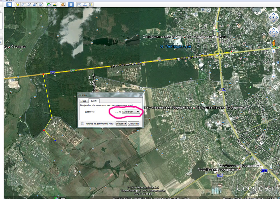The width and height of the screenshot is (280, 199).
Task: Click the Add Image Overlay icon
Action: pyautogui.click(x=35, y=4)
